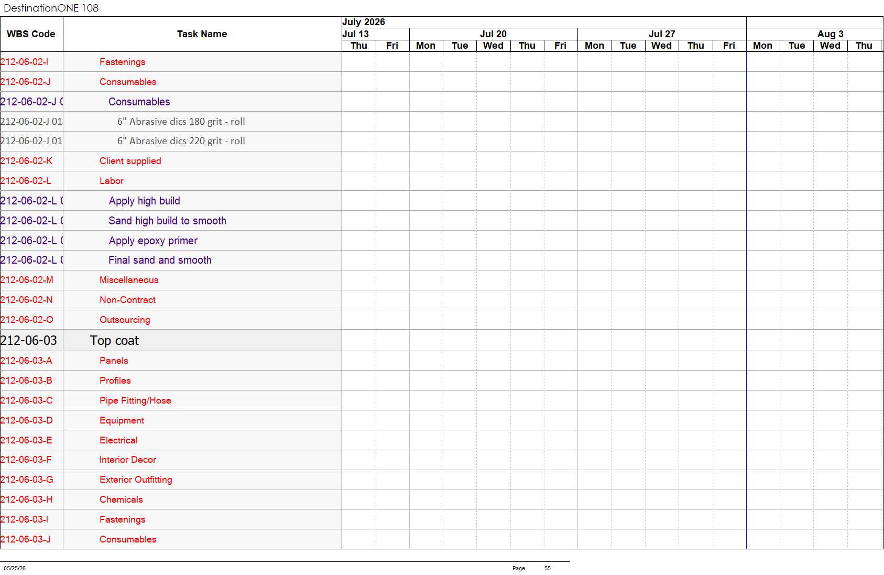Select Consumables under 212-06-03-J
The width and height of the screenshot is (884, 575).
pos(128,539)
